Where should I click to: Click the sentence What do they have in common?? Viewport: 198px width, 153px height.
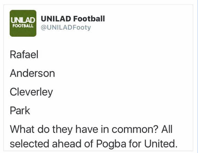pos(84,129)
